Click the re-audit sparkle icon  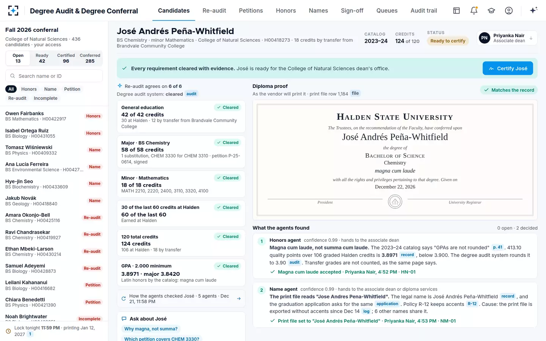pyautogui.click(x=120, y=86)
